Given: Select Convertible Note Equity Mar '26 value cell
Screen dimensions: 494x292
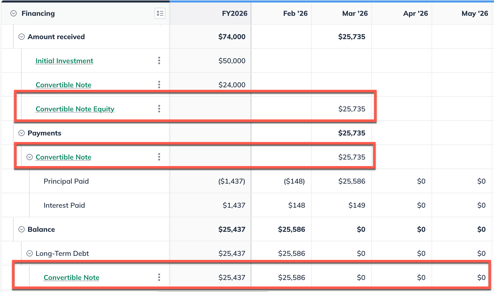Looking at the screenshot, I should point(351,109).
